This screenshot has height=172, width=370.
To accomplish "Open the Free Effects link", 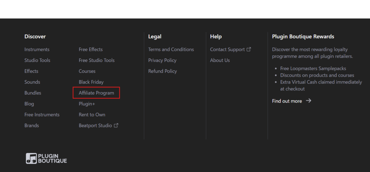I will pos(91,49).
